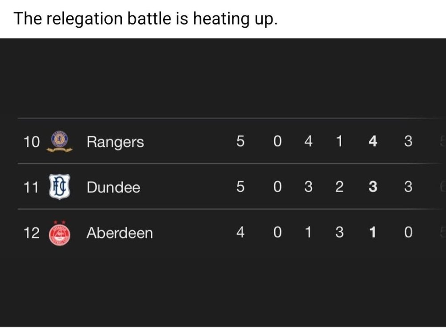This screenshot has width=446, height=328.
Task: Click Rangers' non-bold draws value 4
Action: (x=308, y=142)
